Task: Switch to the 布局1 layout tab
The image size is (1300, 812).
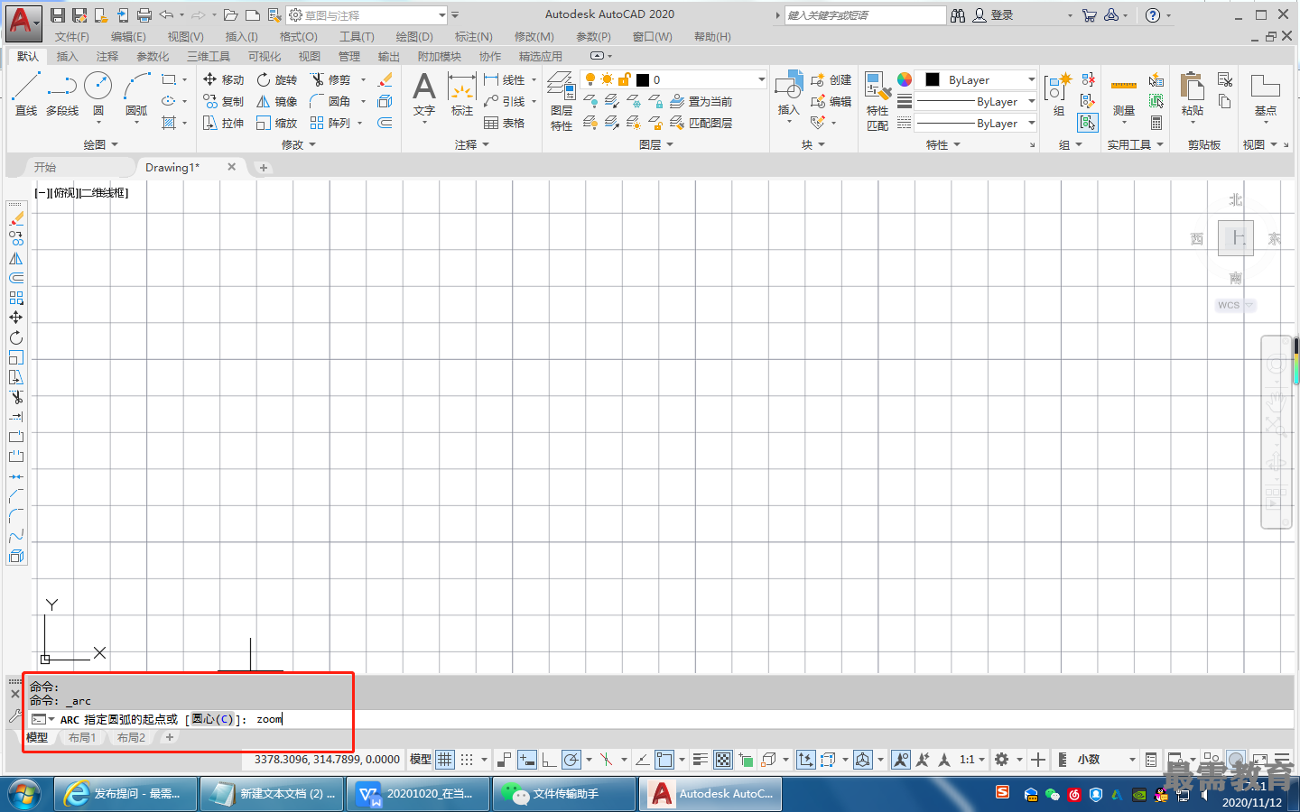Action: 82,737
